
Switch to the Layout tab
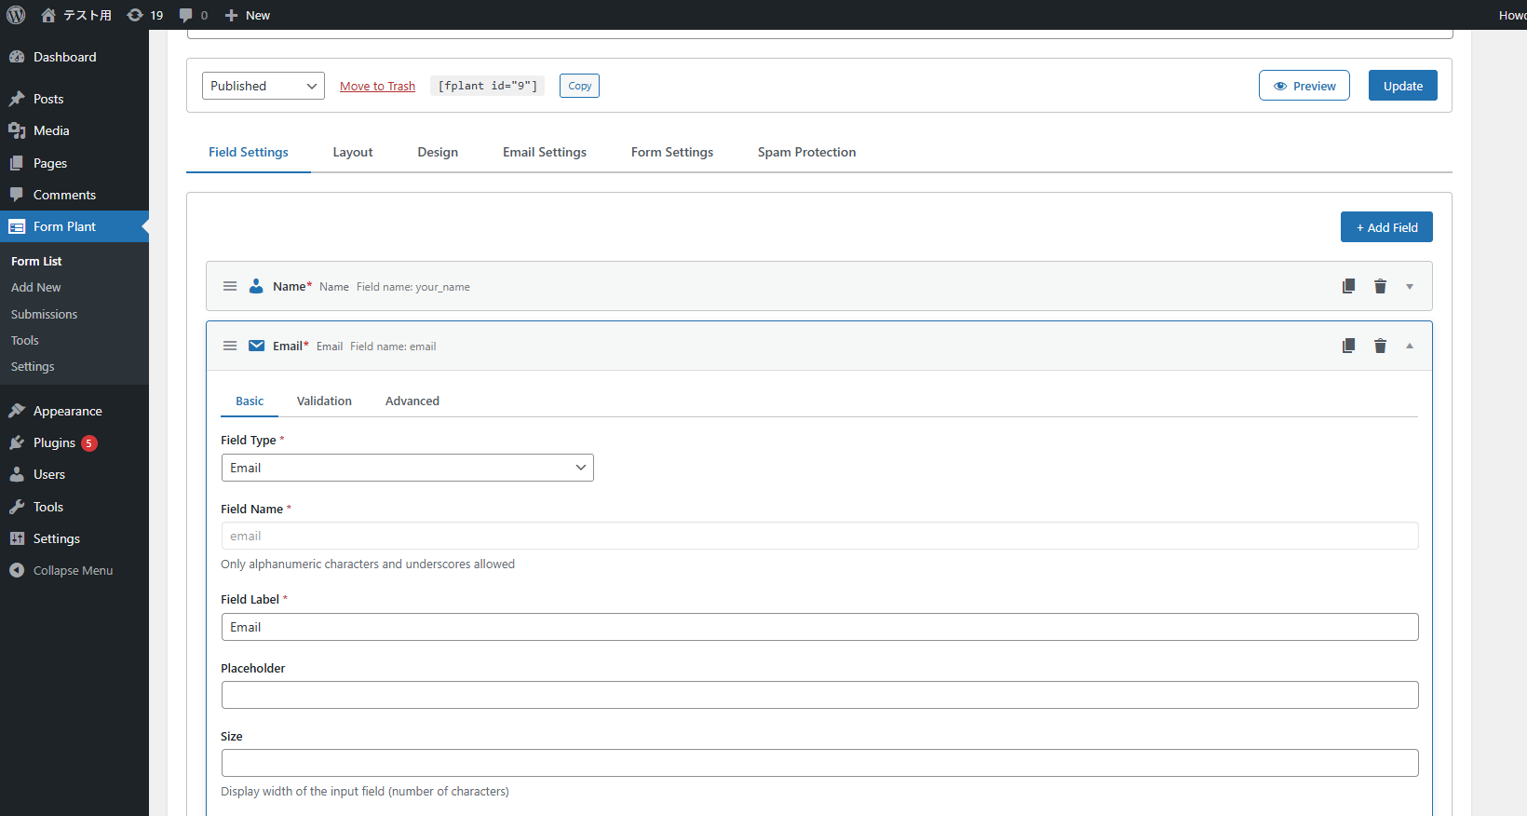tap(353, 152)
